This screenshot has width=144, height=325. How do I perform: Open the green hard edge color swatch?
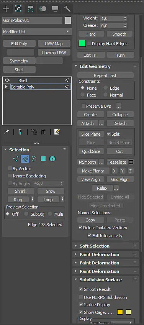82,44
